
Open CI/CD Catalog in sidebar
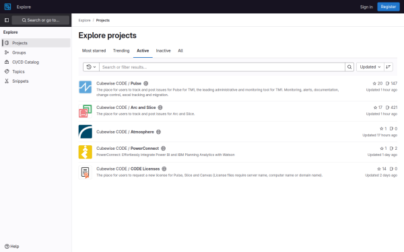pos(36,62)
